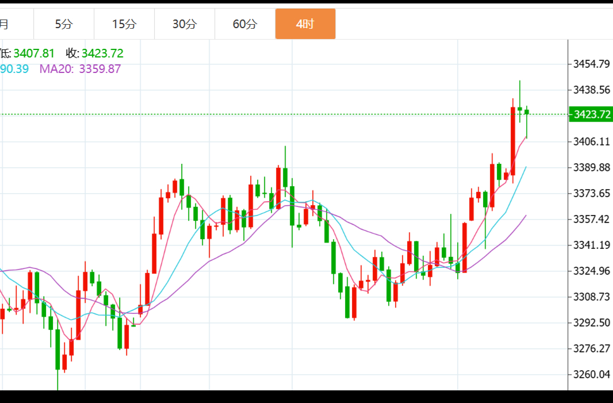Click the 3260.04 price axis label
Image resolution: width=613 pixels, height=403 pixels.
click(592, 374)
